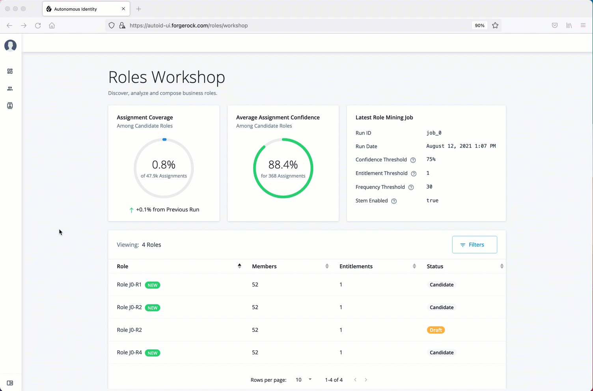This screenshot has width=593, height=391.
Task: Open the draft Role J0-R2 row
Action: [x=129, y=330]
